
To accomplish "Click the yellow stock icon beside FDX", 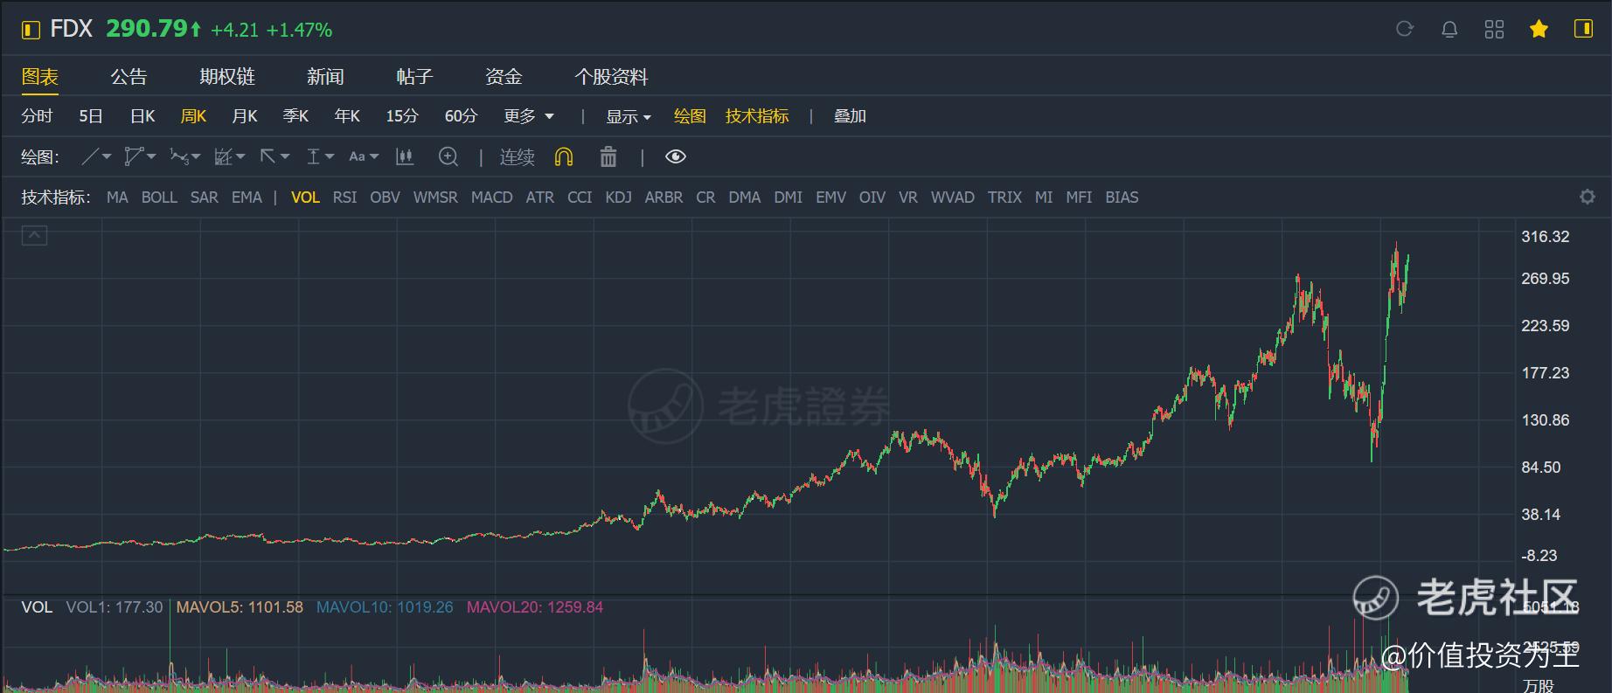I will [31, 31].
